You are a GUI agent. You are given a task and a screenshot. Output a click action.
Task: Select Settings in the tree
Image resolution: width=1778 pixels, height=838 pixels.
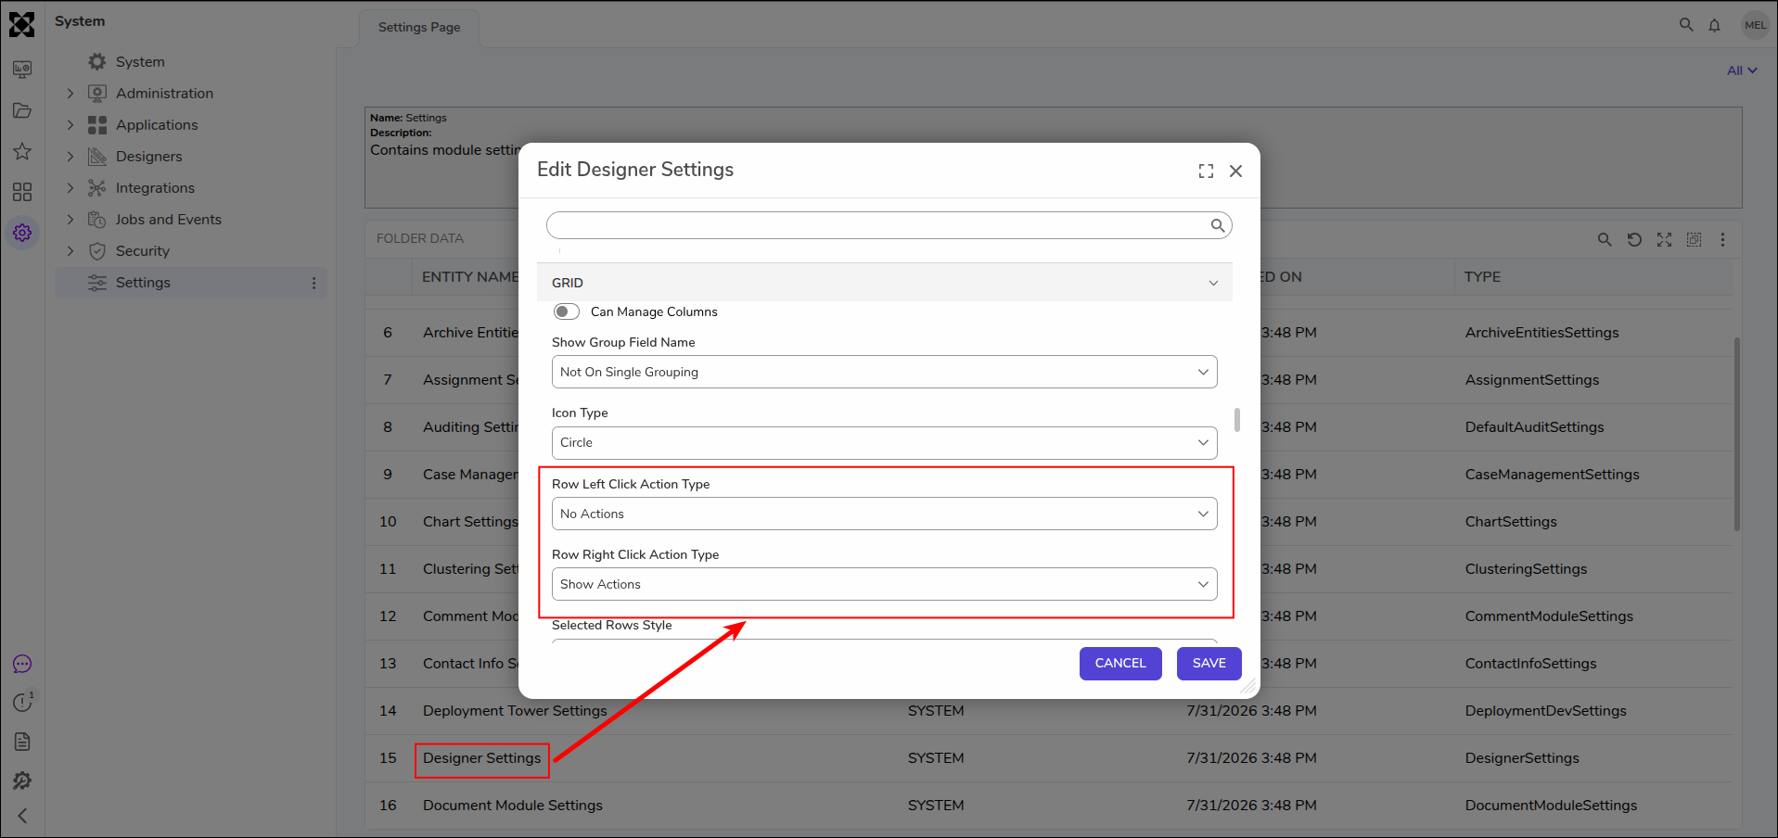143,283
